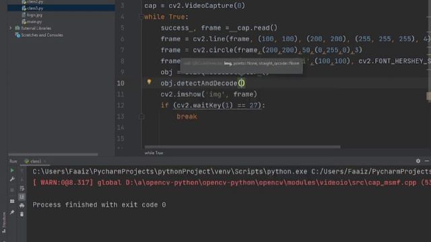Click the red WARN message line
Image resolution: width=431 pixels, height=242 pixels.
click(232, 183)
